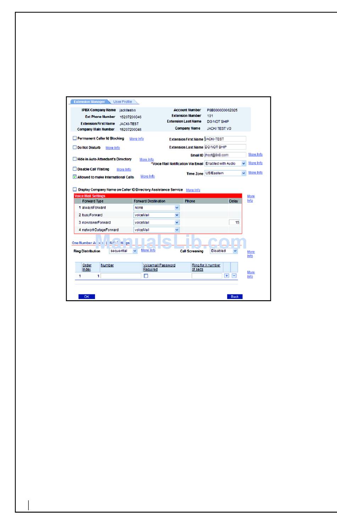Enable Permanent Caller Id Blocking checkbox
This screenshot has width=337, height=522.
pos(74,138)
